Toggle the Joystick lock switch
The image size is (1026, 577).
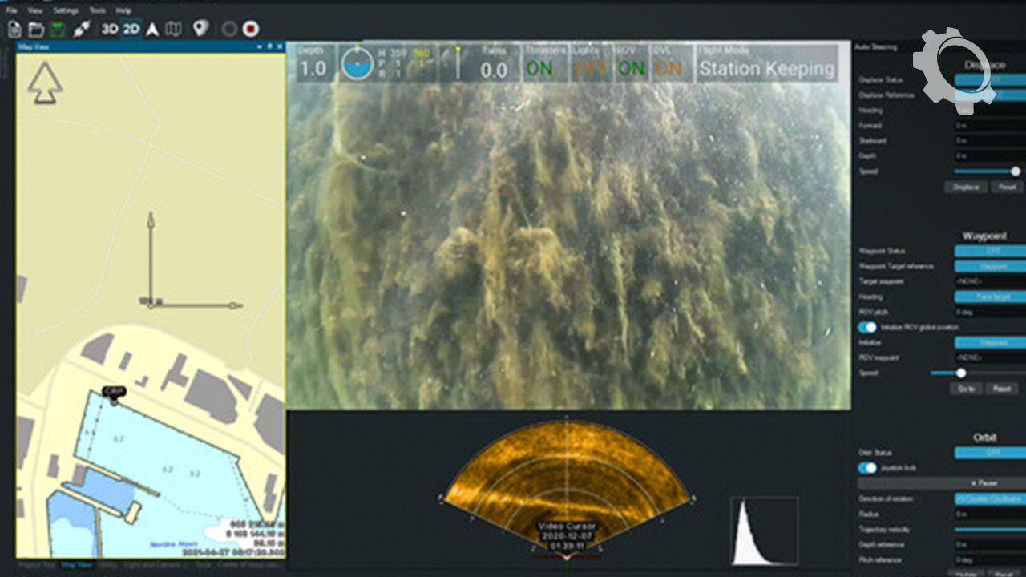tap(867, 468)
